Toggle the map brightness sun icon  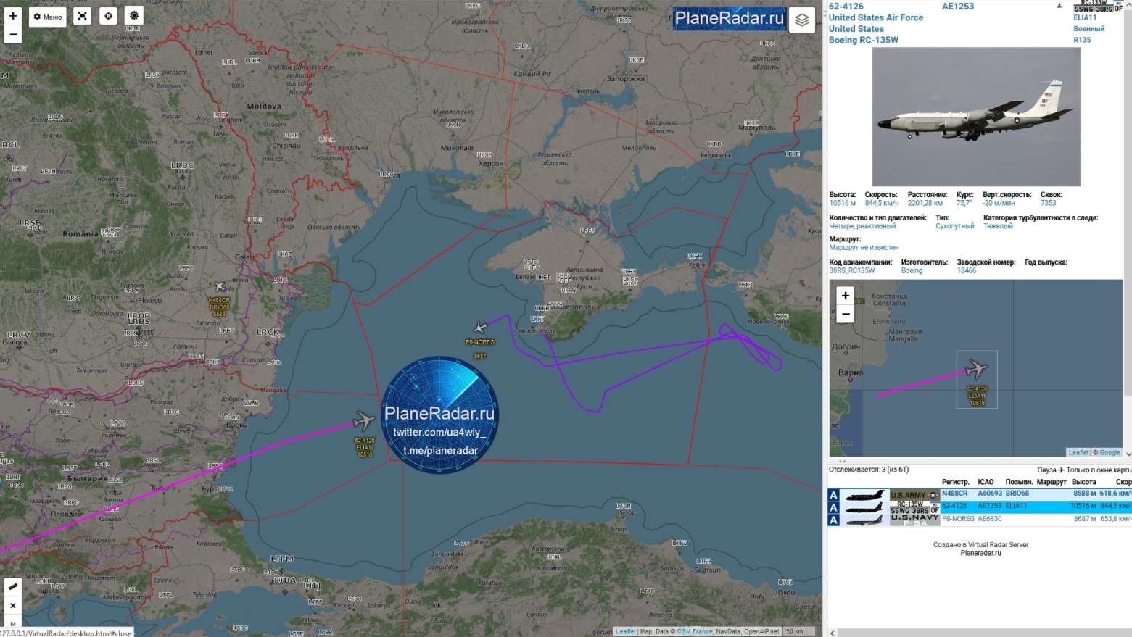tap(134, 15)
